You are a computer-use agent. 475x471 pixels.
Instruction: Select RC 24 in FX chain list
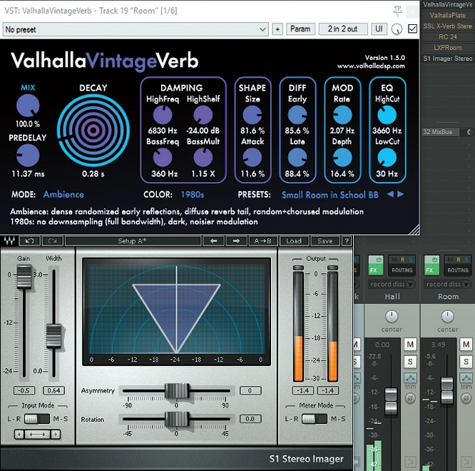[x=447, y=37]
